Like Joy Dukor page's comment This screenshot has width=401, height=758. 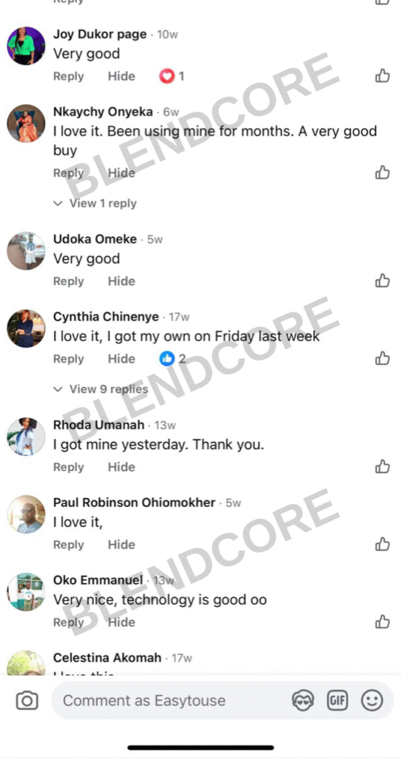[383, 76]
